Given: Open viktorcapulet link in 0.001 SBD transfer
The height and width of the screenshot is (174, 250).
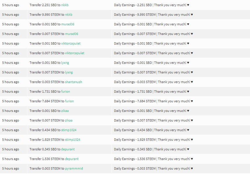Looking at the screenshot, I should pyautogui.click(x=71, y=43).
